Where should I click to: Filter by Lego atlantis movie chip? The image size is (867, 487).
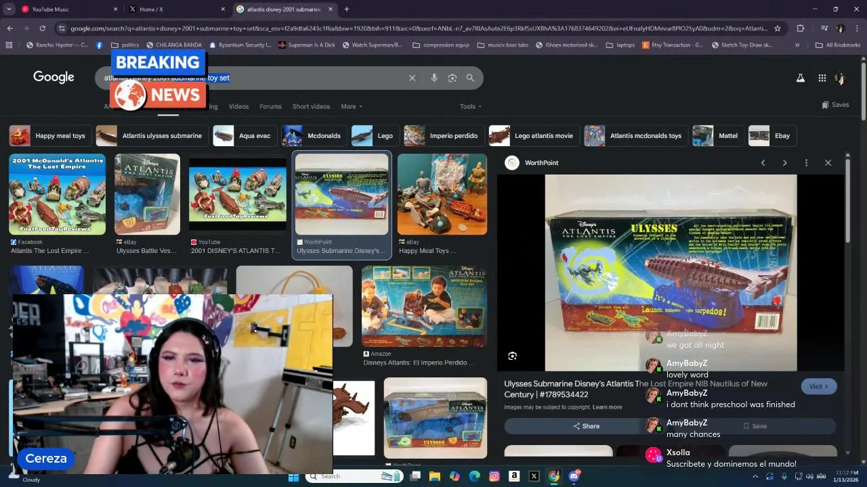534,136
